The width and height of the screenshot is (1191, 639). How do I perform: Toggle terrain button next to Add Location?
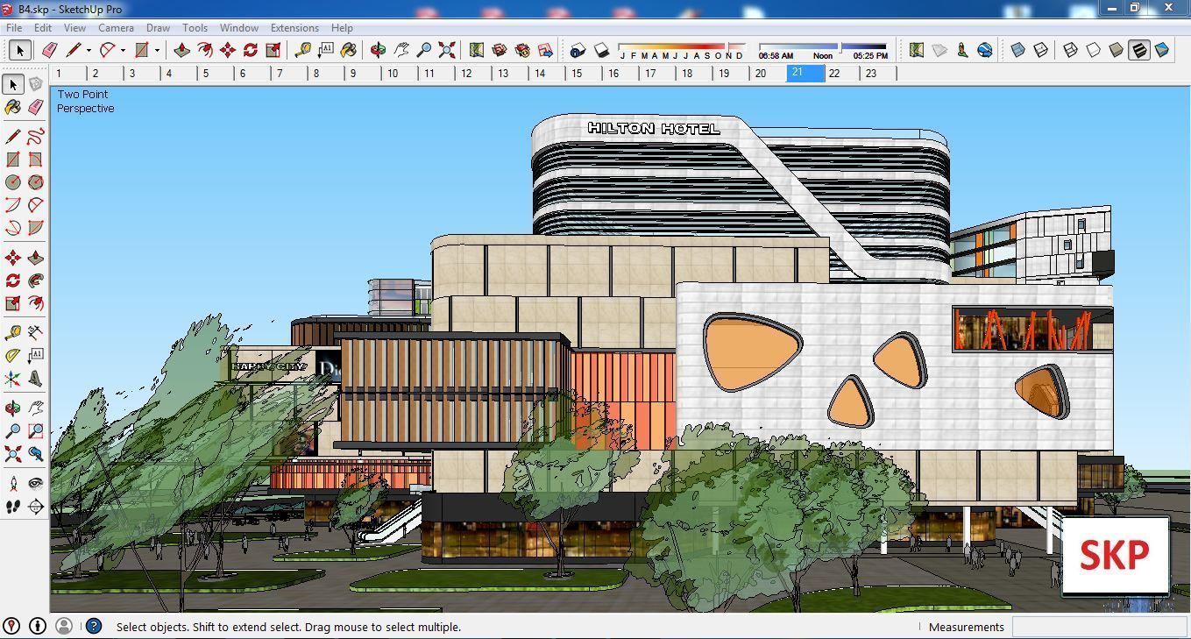(x=939, y=50)
